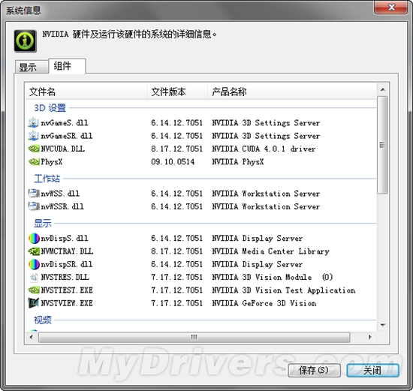413x391 pixels.
Task: Click the nvWSSR.dll workstation icon
Action: click(x=34, y=206)
